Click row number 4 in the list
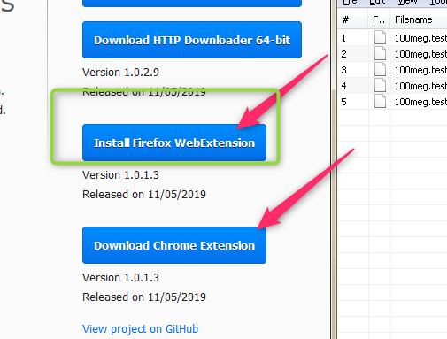The height and width of the screenshot is (339, 447). coord(343,86)
